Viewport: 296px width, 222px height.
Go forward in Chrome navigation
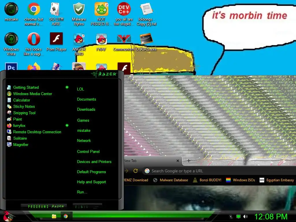pyautogui.click(x=126, y=171)
